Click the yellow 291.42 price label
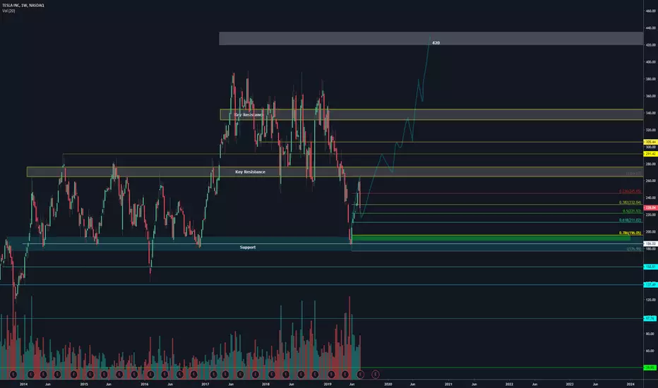The width and height of the screenshot is (658, 388). pos(650,154)
